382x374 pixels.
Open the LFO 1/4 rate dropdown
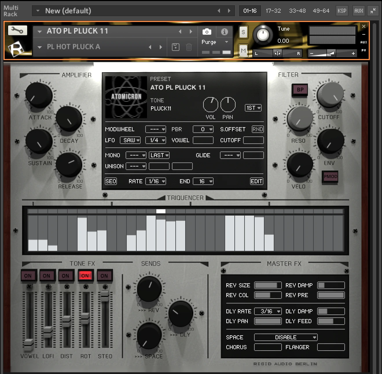coord(155,140)
